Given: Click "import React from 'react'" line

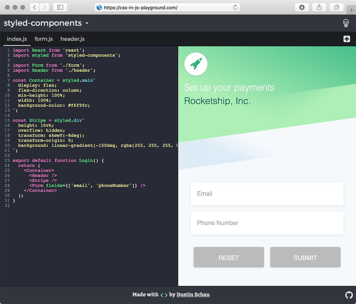Looking at the screenshot, I should 48,50.
